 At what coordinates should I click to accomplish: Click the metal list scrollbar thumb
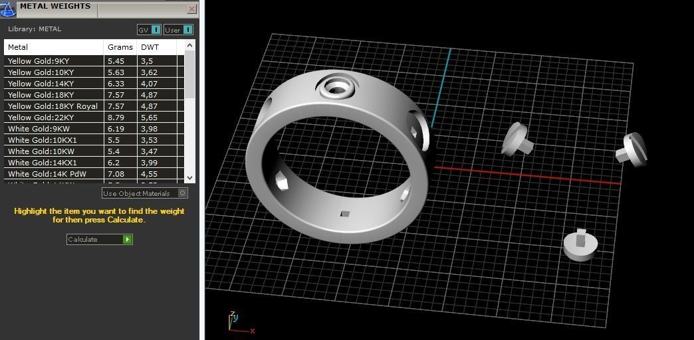pyautogui.click(x=189, y=74)
